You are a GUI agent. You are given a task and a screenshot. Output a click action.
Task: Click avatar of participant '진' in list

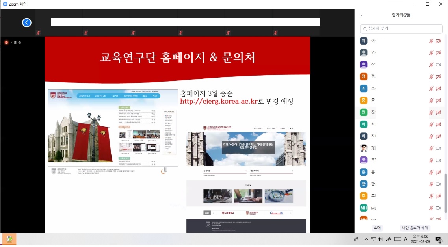364,112
